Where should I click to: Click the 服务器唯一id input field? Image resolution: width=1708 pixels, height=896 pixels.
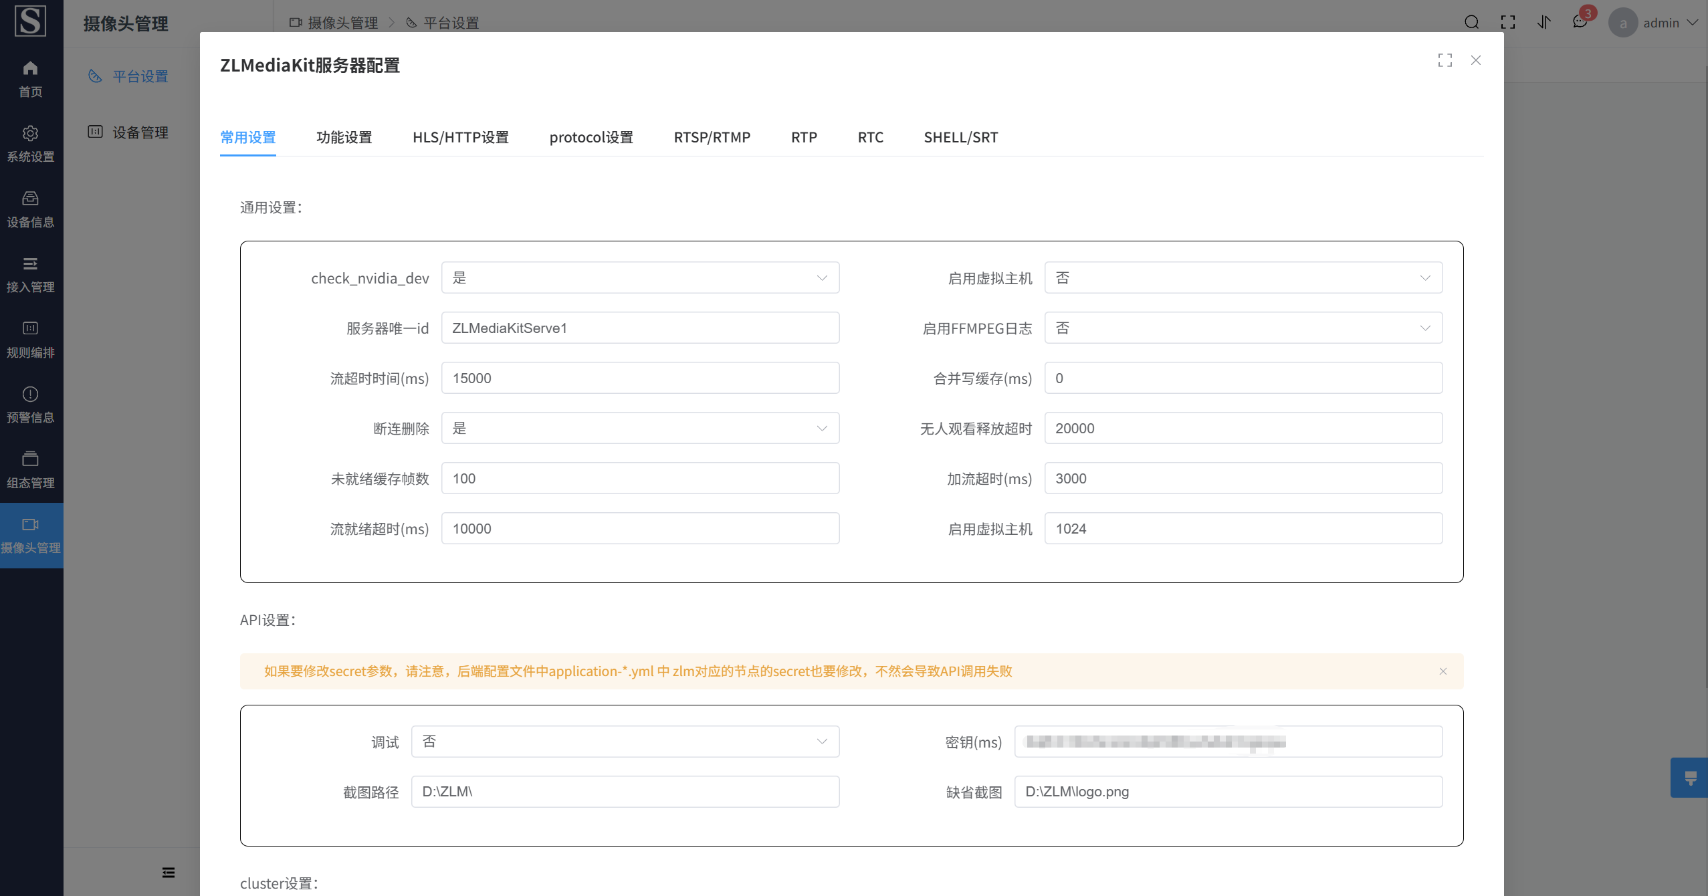point(640,328)
